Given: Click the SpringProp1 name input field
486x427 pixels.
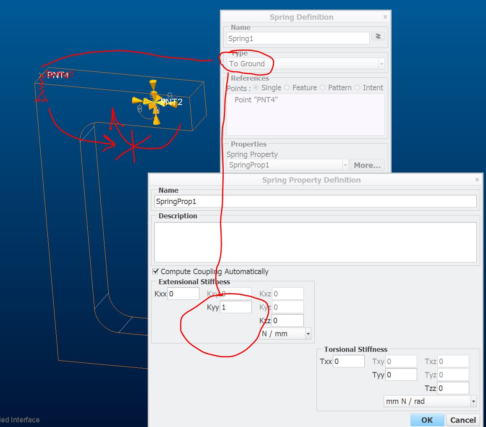Looking at the screenshot, I should click(315, 201).
